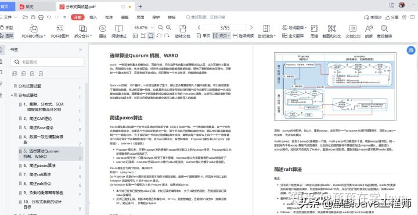The width and height of the screenshot is (418, 215).
Task: Click the undo icon in quick toolbar
Action: pos(49,17)
